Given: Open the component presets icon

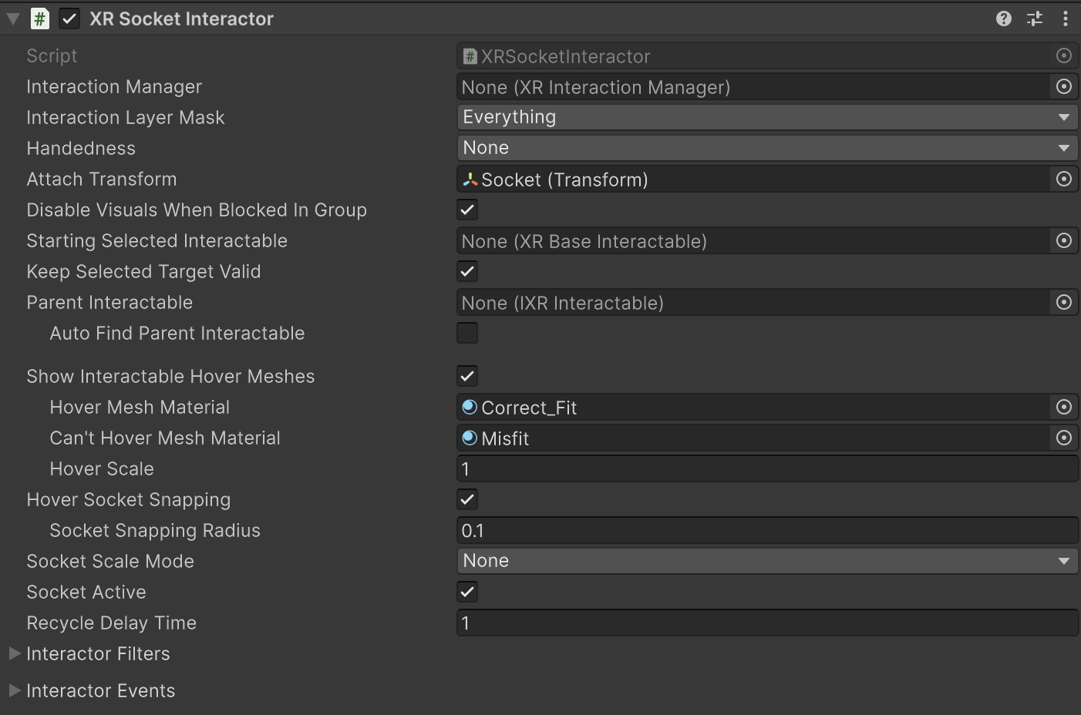Looking at the screenshot, I should point(1035,18).
